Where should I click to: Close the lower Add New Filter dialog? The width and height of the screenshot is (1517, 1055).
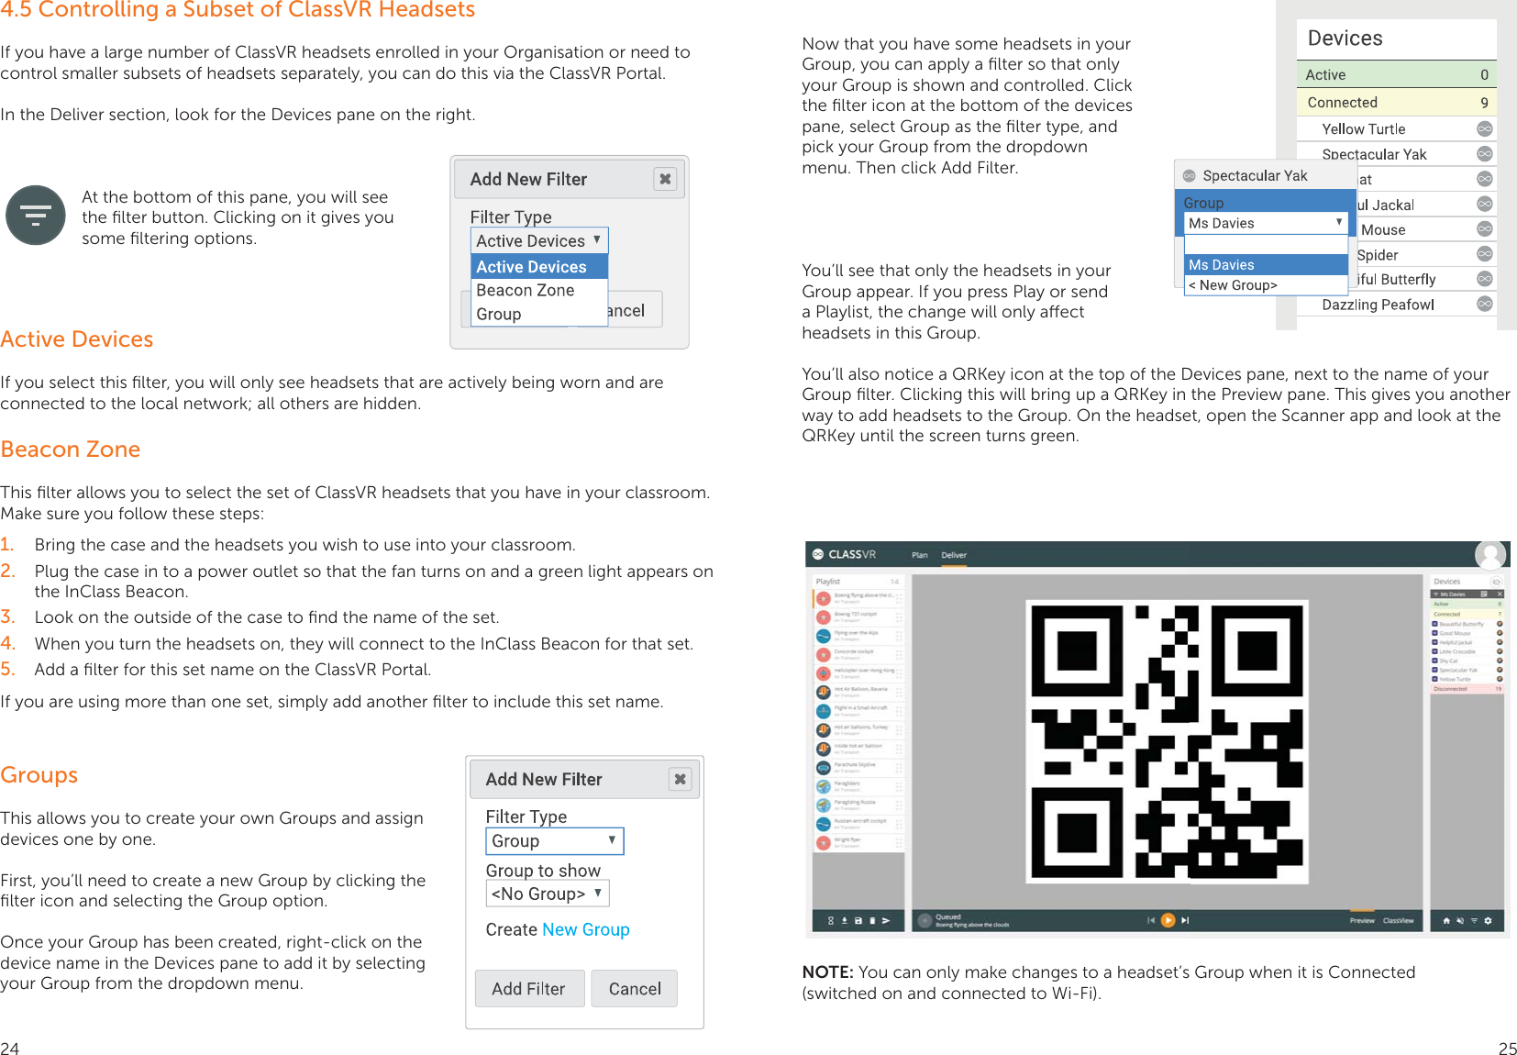click(x=680, y=779)
